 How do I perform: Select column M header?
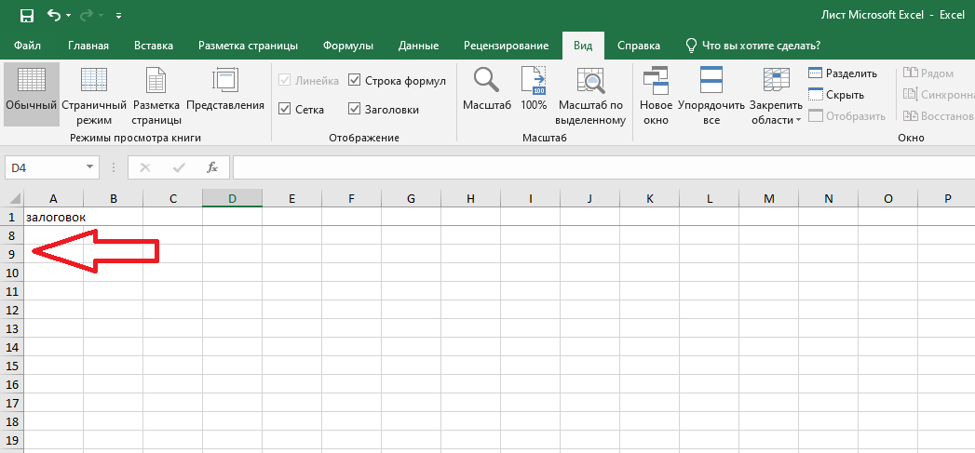click(x=769, y=199)
